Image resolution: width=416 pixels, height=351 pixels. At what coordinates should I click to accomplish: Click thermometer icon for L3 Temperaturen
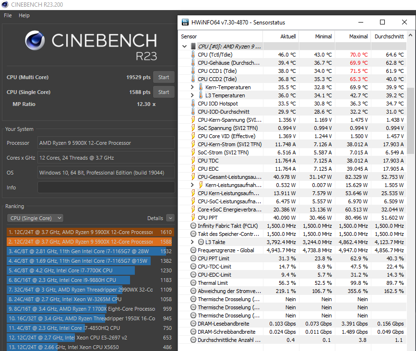(x=201, y=95)
